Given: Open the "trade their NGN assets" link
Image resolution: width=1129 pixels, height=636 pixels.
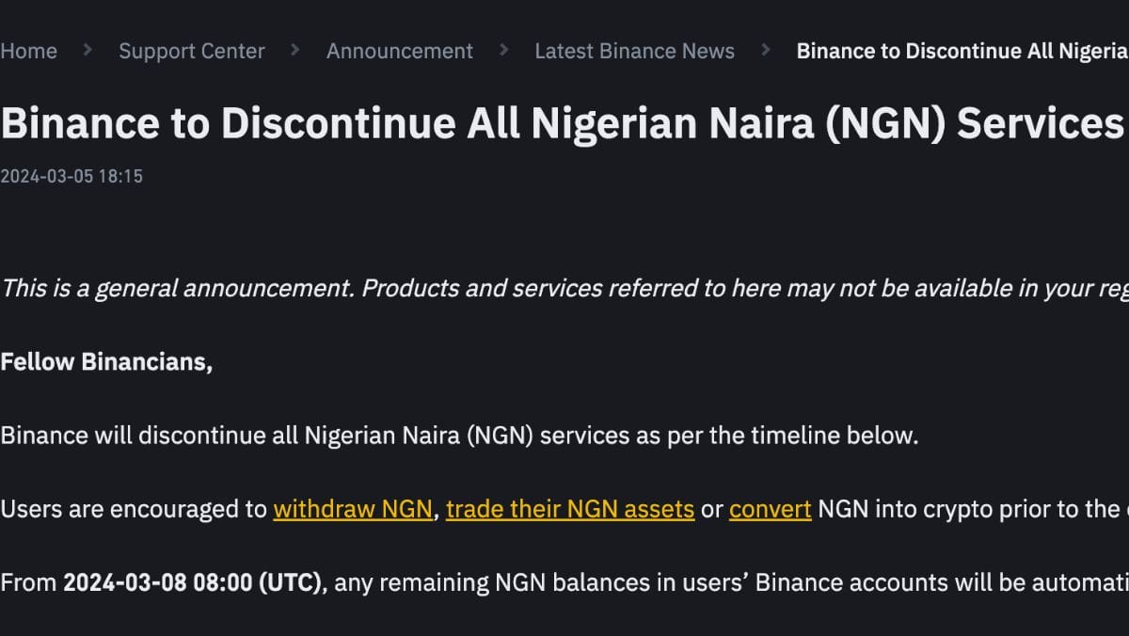Looking at the screenshot, I should click(570, 509).
